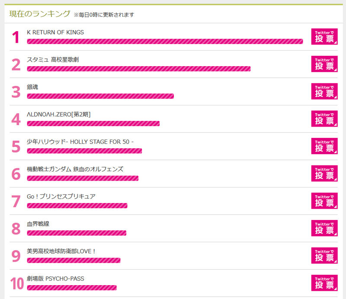
Task: Vote via Twitter for ALDNOAH.ZERO[第2期]
Action: coord(324,119)
